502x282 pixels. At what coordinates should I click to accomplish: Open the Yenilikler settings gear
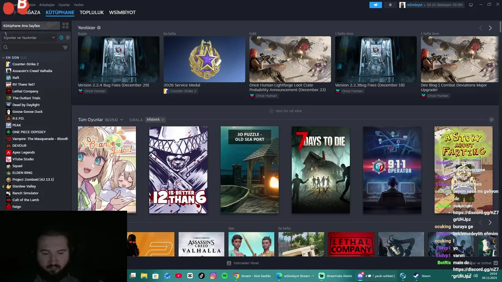pos(99,28)
